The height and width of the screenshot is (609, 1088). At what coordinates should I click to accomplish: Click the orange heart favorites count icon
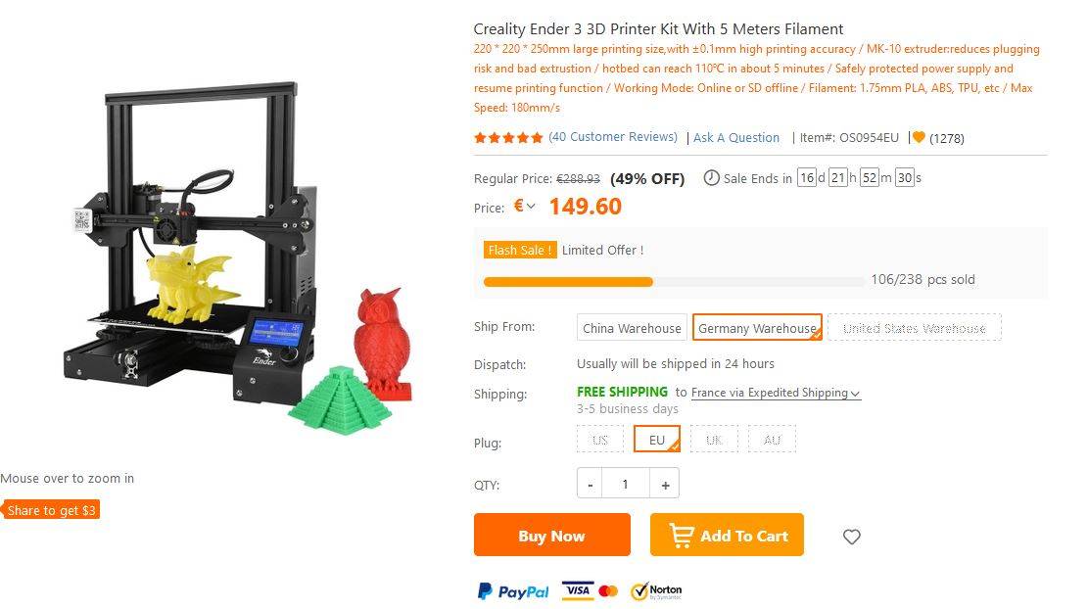pyautogui.click(x=919, y=137)
